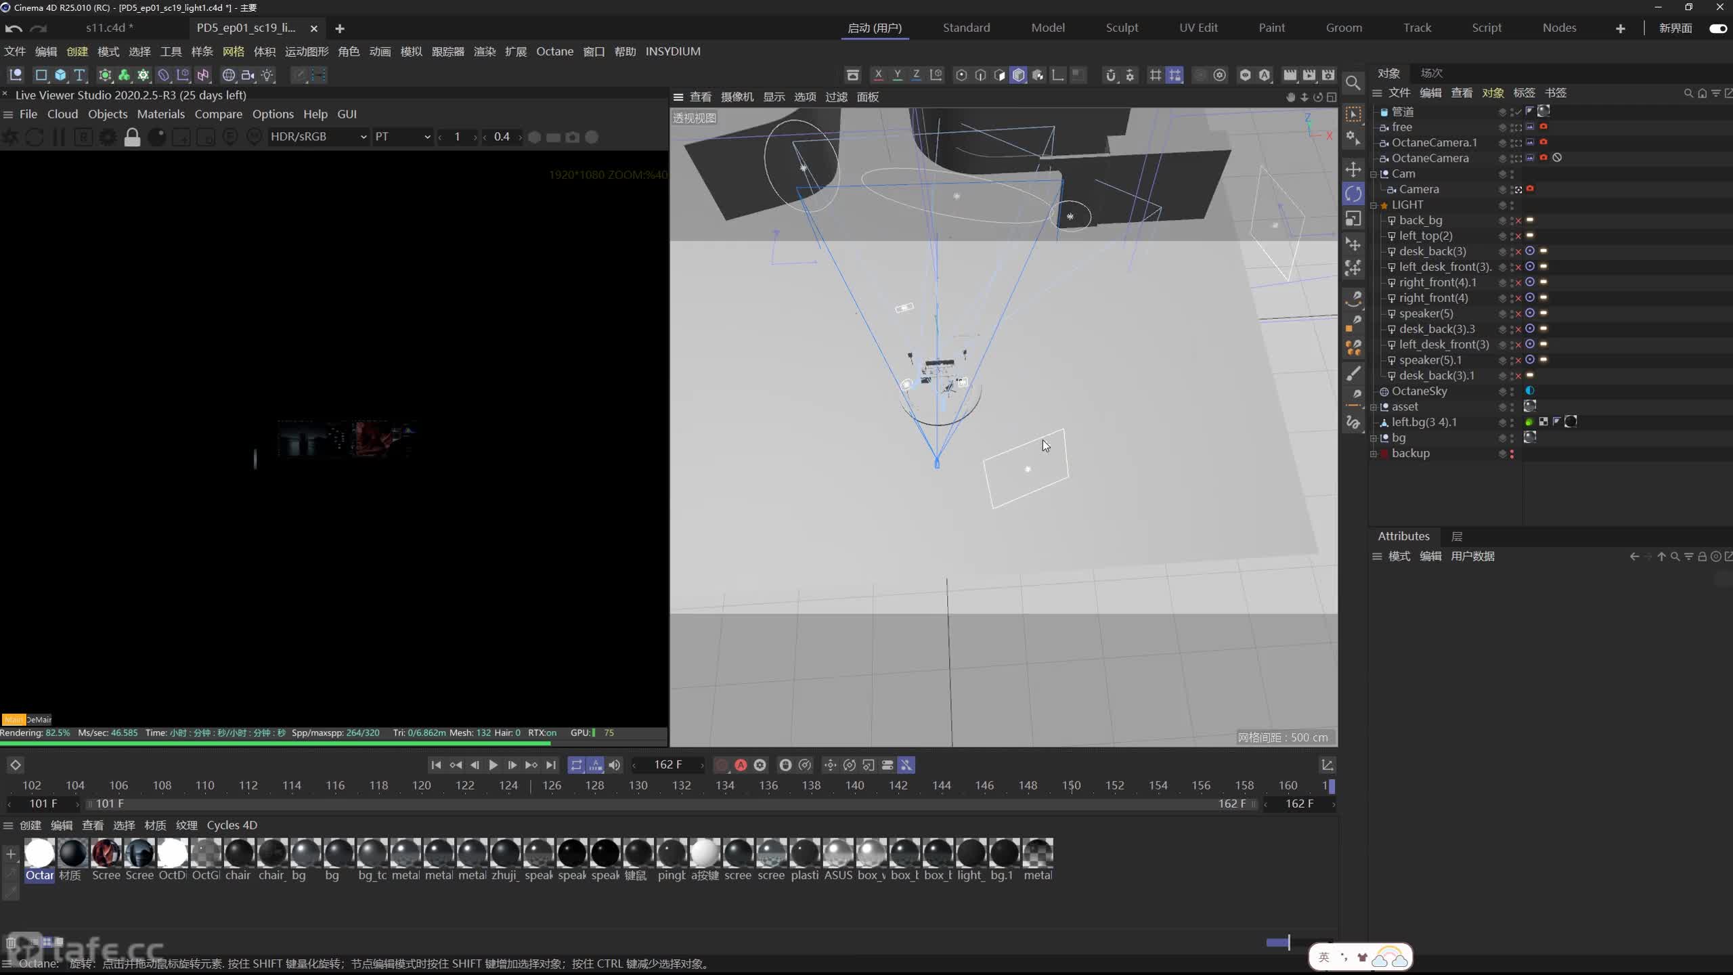The image size is (1733, 975).
Task: Toggle visibility dots for speaker(5)
Action: click(1512, 313)
